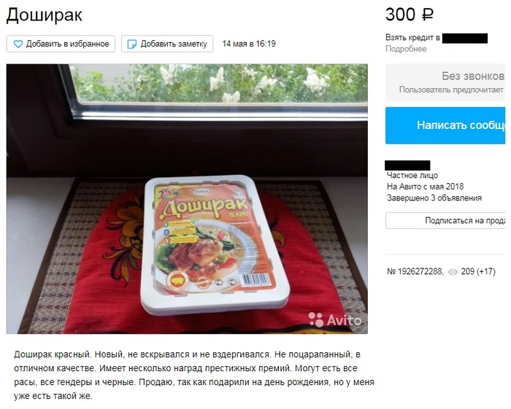Click the sticky note icon
This screenshot has width=511, height=409.
131,44
